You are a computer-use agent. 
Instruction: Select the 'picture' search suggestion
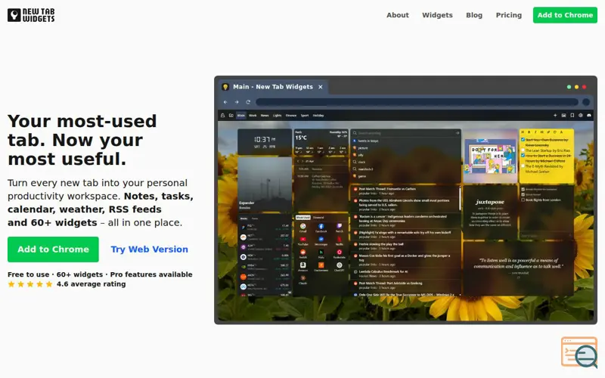coord(363,147)
